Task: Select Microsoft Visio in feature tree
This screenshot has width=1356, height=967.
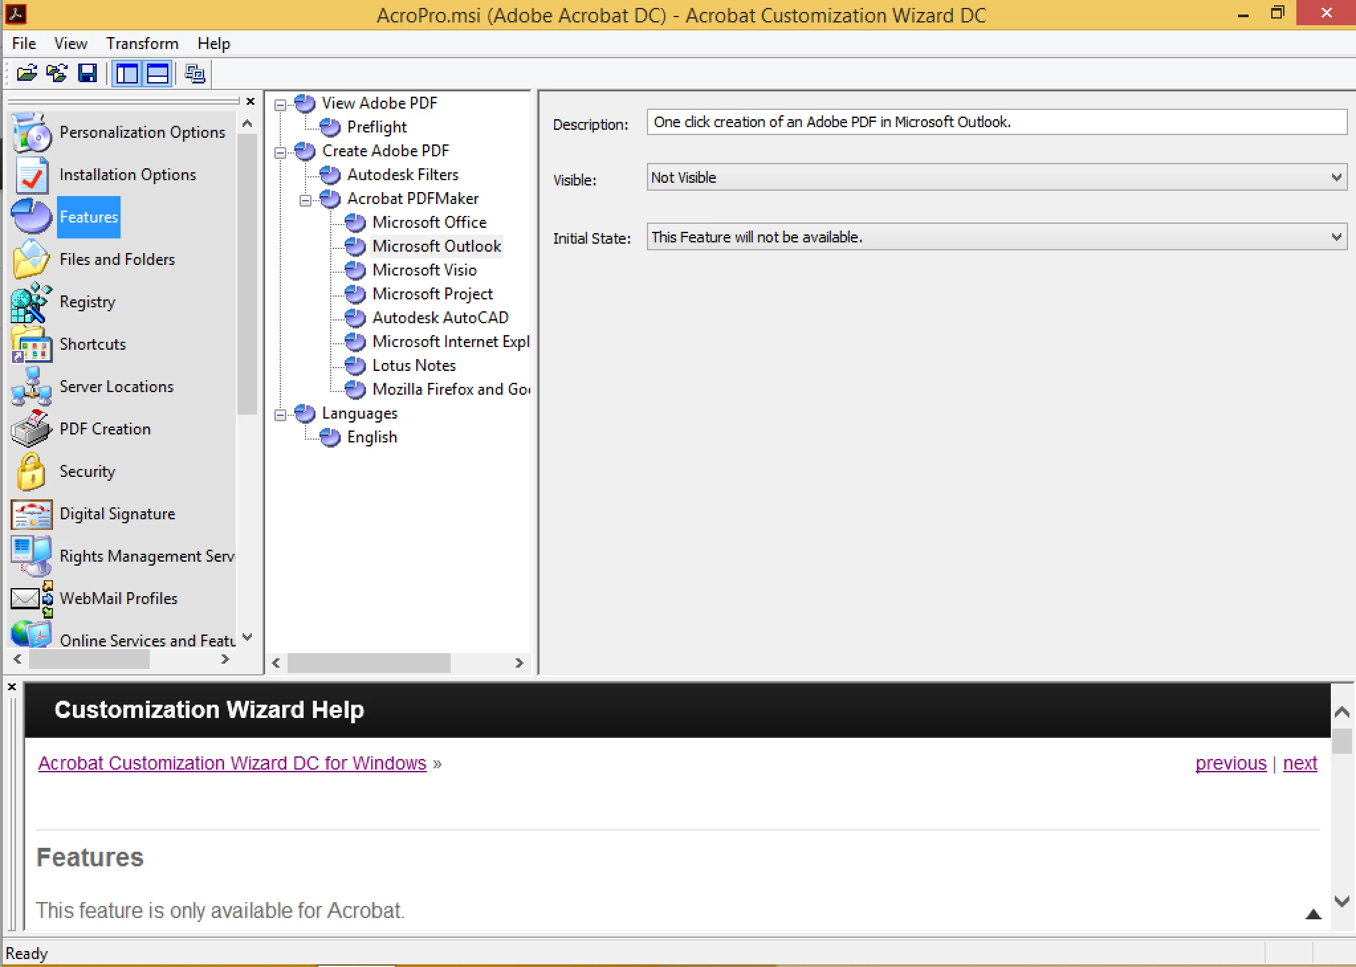Action: [x=424, y=270]
